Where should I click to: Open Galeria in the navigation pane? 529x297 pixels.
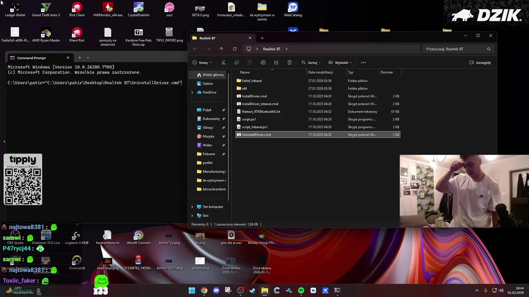207,83
